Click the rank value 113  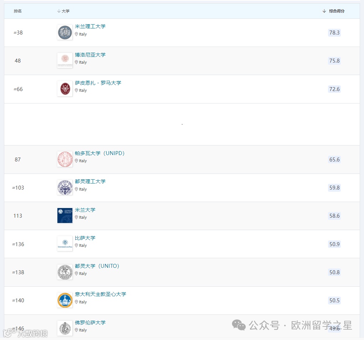point(17,216)
